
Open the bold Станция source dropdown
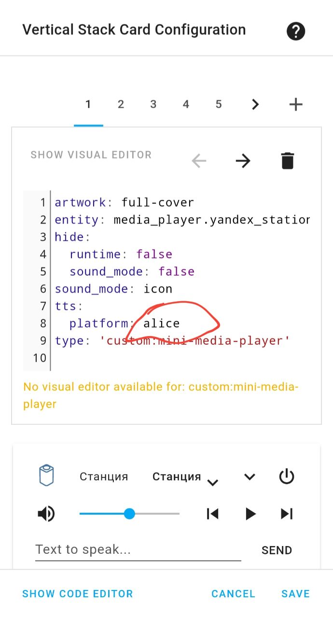tap(185, 477)
